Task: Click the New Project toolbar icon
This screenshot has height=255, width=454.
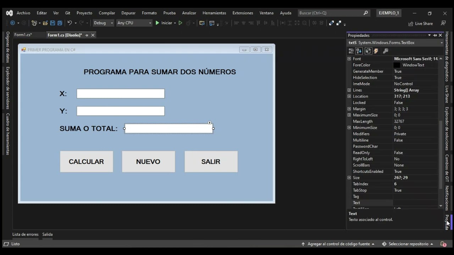Action: 34,23
